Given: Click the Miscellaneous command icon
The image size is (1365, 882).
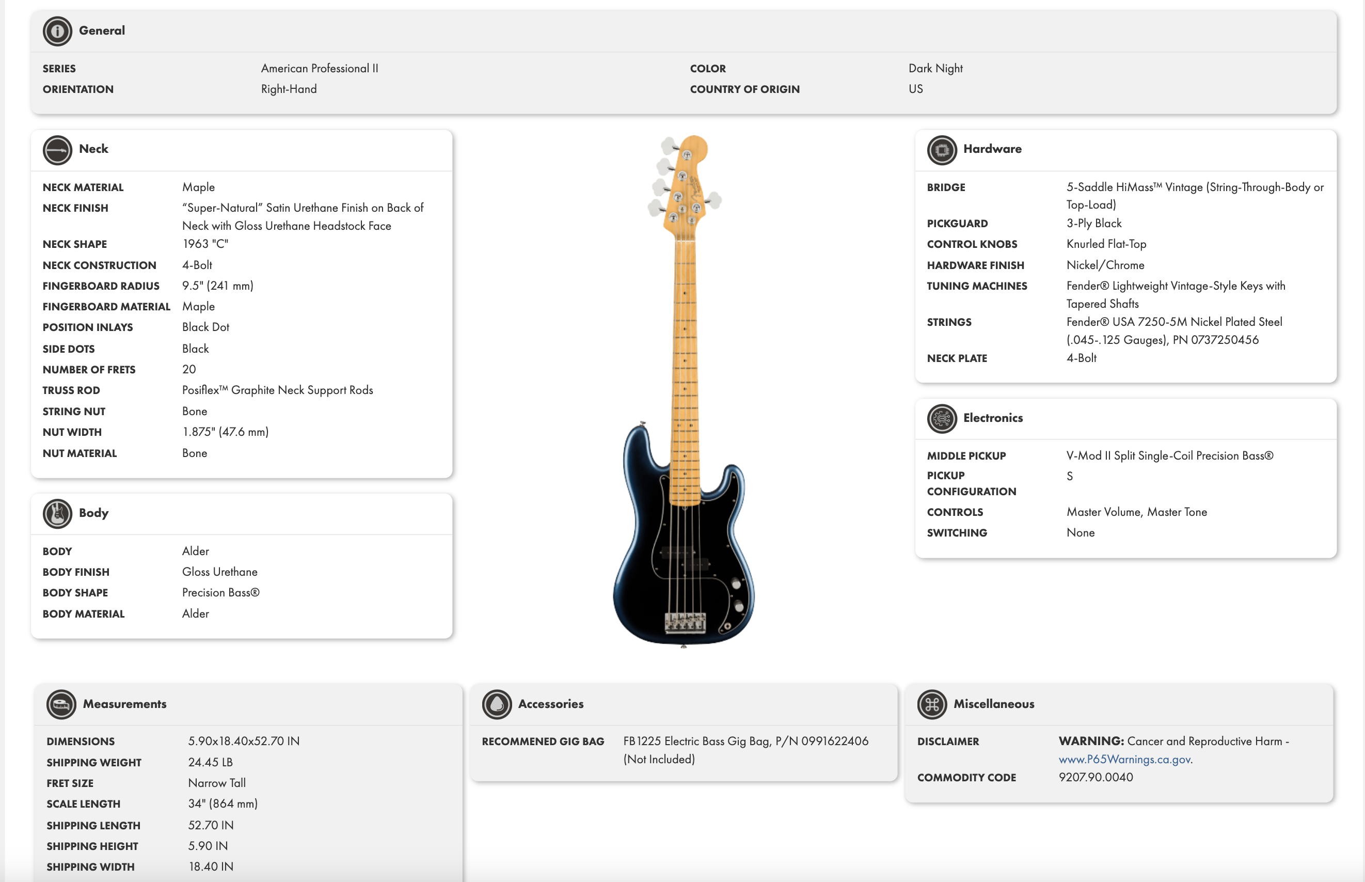Looking at the screenshot, I should click(931, 705).
